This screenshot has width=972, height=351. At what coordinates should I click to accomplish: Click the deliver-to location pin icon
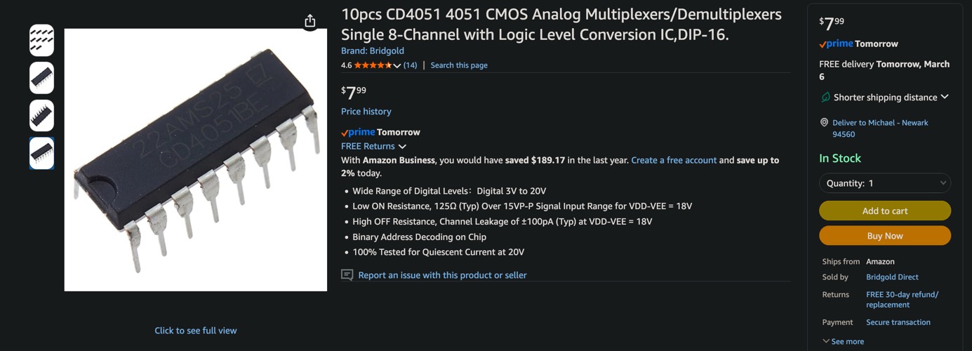click(824, 123)
